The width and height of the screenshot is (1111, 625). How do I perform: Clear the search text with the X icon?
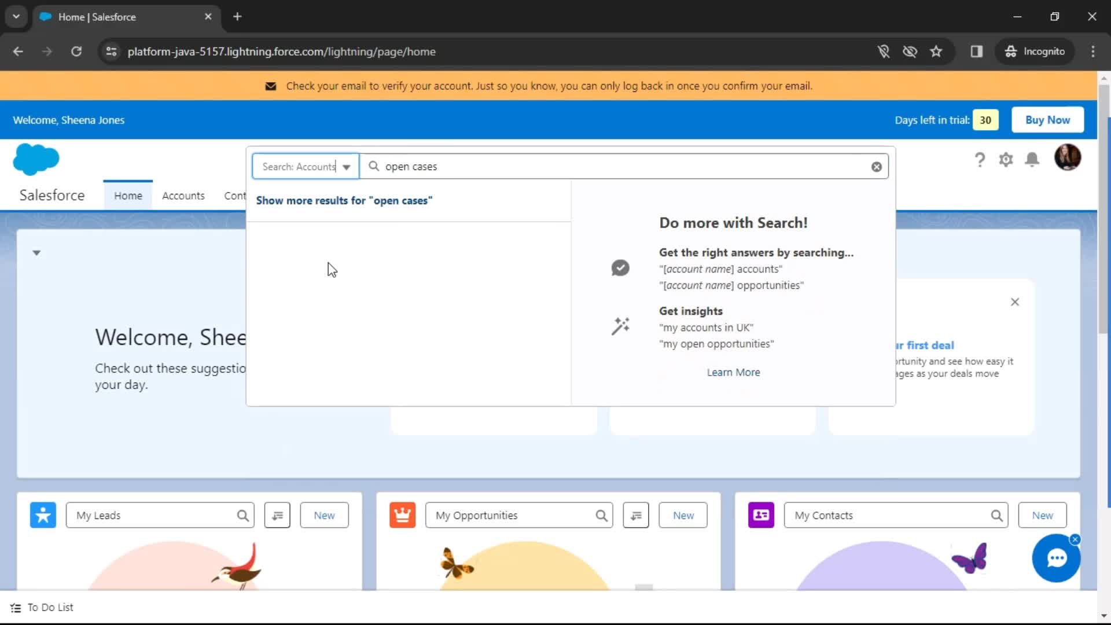click(x=877, y=167)
